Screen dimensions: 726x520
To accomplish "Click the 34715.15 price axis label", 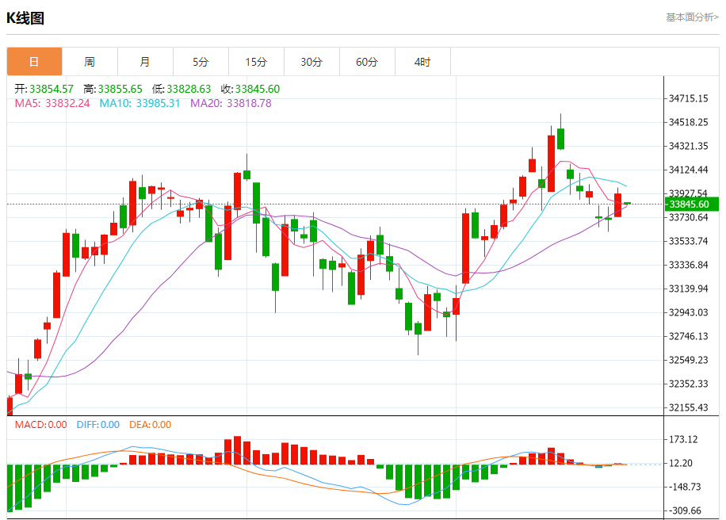I will [x=689, y=98].
